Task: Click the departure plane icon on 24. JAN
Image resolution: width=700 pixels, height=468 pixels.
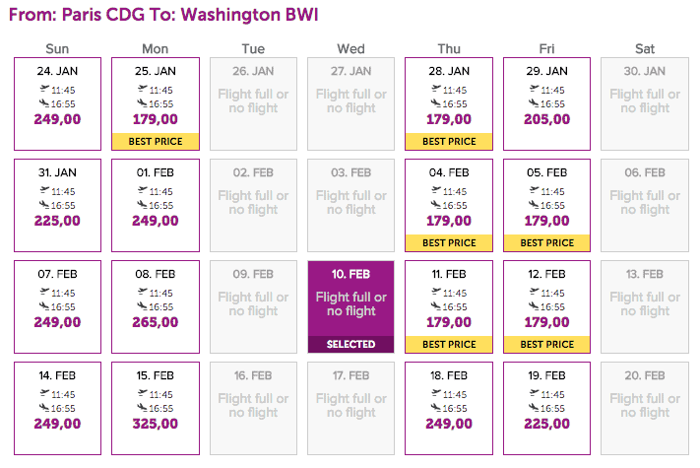Action: 44,89
